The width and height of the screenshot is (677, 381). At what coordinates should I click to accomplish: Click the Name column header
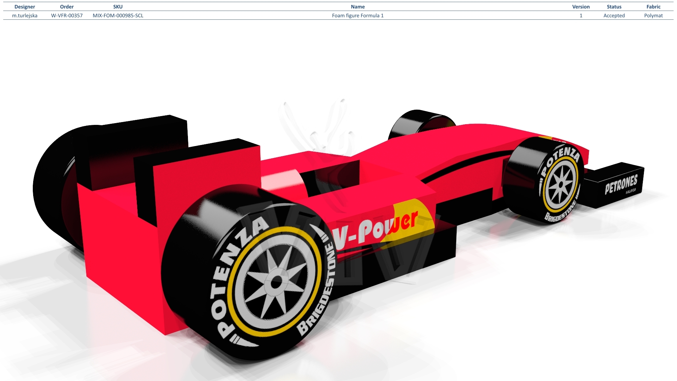(358, 7)
